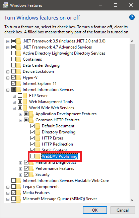
Task: Select the Internet Information Services label
Action: coord(48,90)
